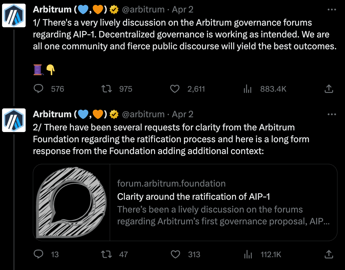The width and height of the screenshot is (345, 270).
Task: View analytics for tweet with 112.1K views
Action: [247, 254]
